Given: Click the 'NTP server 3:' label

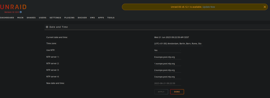Looking at the screenshot, I should click(53, 70).
